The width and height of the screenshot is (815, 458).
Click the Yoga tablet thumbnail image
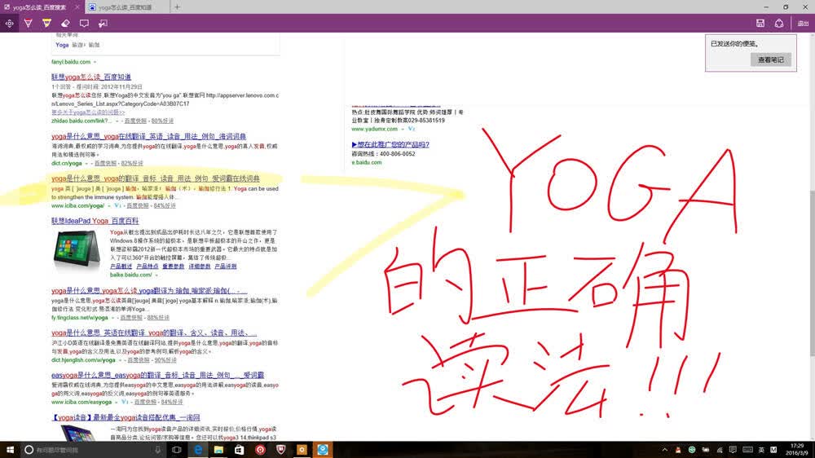[77, 251]
